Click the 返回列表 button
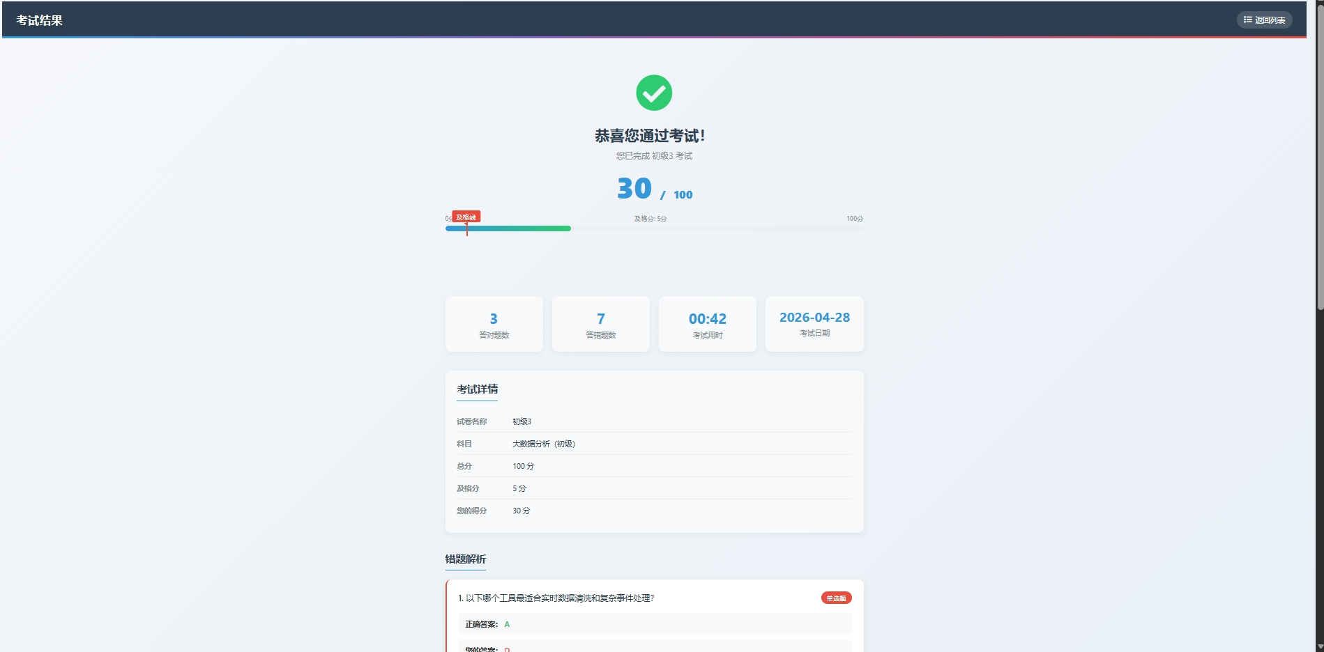Screen dimensions: 1324x652 click(1265, 20)
